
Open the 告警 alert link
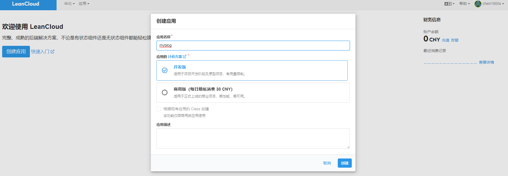click(455, 40)
